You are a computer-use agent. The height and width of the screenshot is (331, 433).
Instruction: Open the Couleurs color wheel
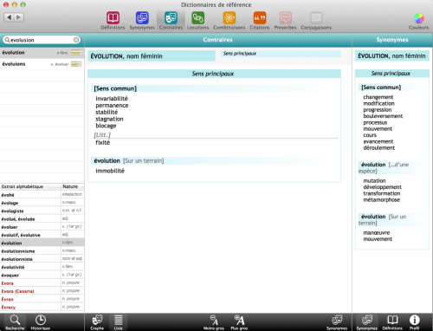point(418,21)
